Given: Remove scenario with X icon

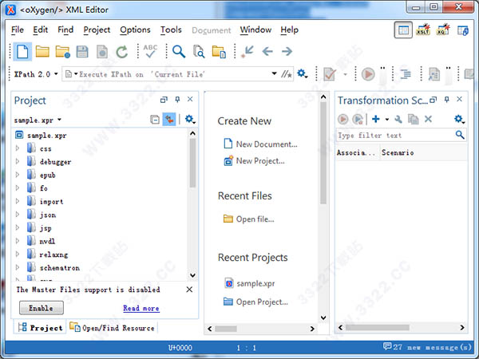Looking at the screenshot, I should click(x=428, y=119).
